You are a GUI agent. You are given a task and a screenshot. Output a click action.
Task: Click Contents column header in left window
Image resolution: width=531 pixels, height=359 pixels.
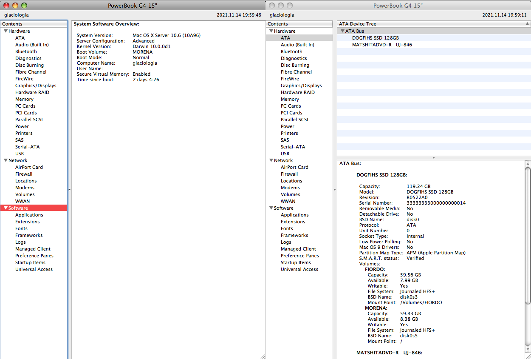pos(34,24)
